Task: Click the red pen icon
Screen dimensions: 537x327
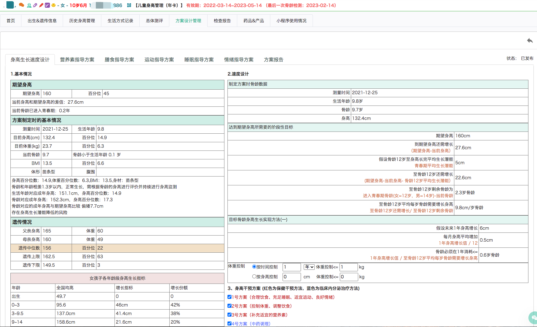Action: (41, 5)
